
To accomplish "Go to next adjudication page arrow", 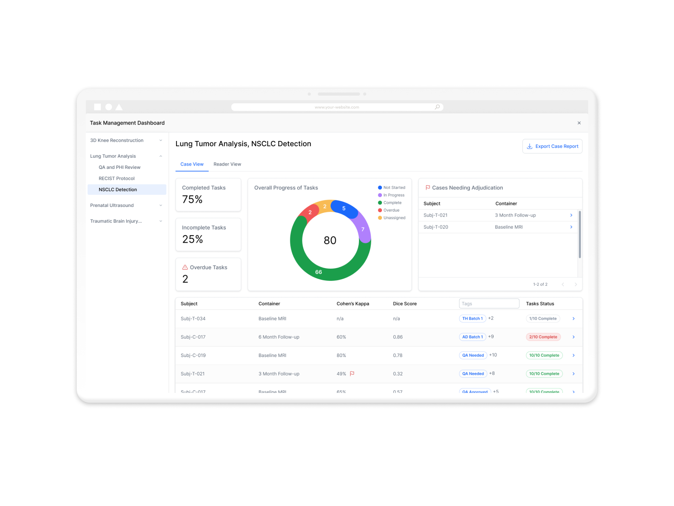I will [576, 284].
